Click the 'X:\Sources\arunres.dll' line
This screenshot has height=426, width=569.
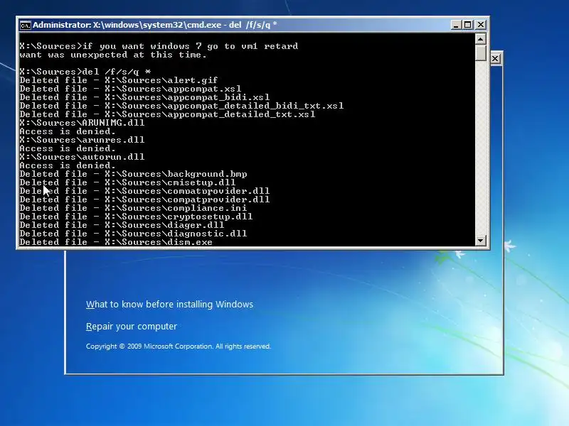[x=82, y=140]
